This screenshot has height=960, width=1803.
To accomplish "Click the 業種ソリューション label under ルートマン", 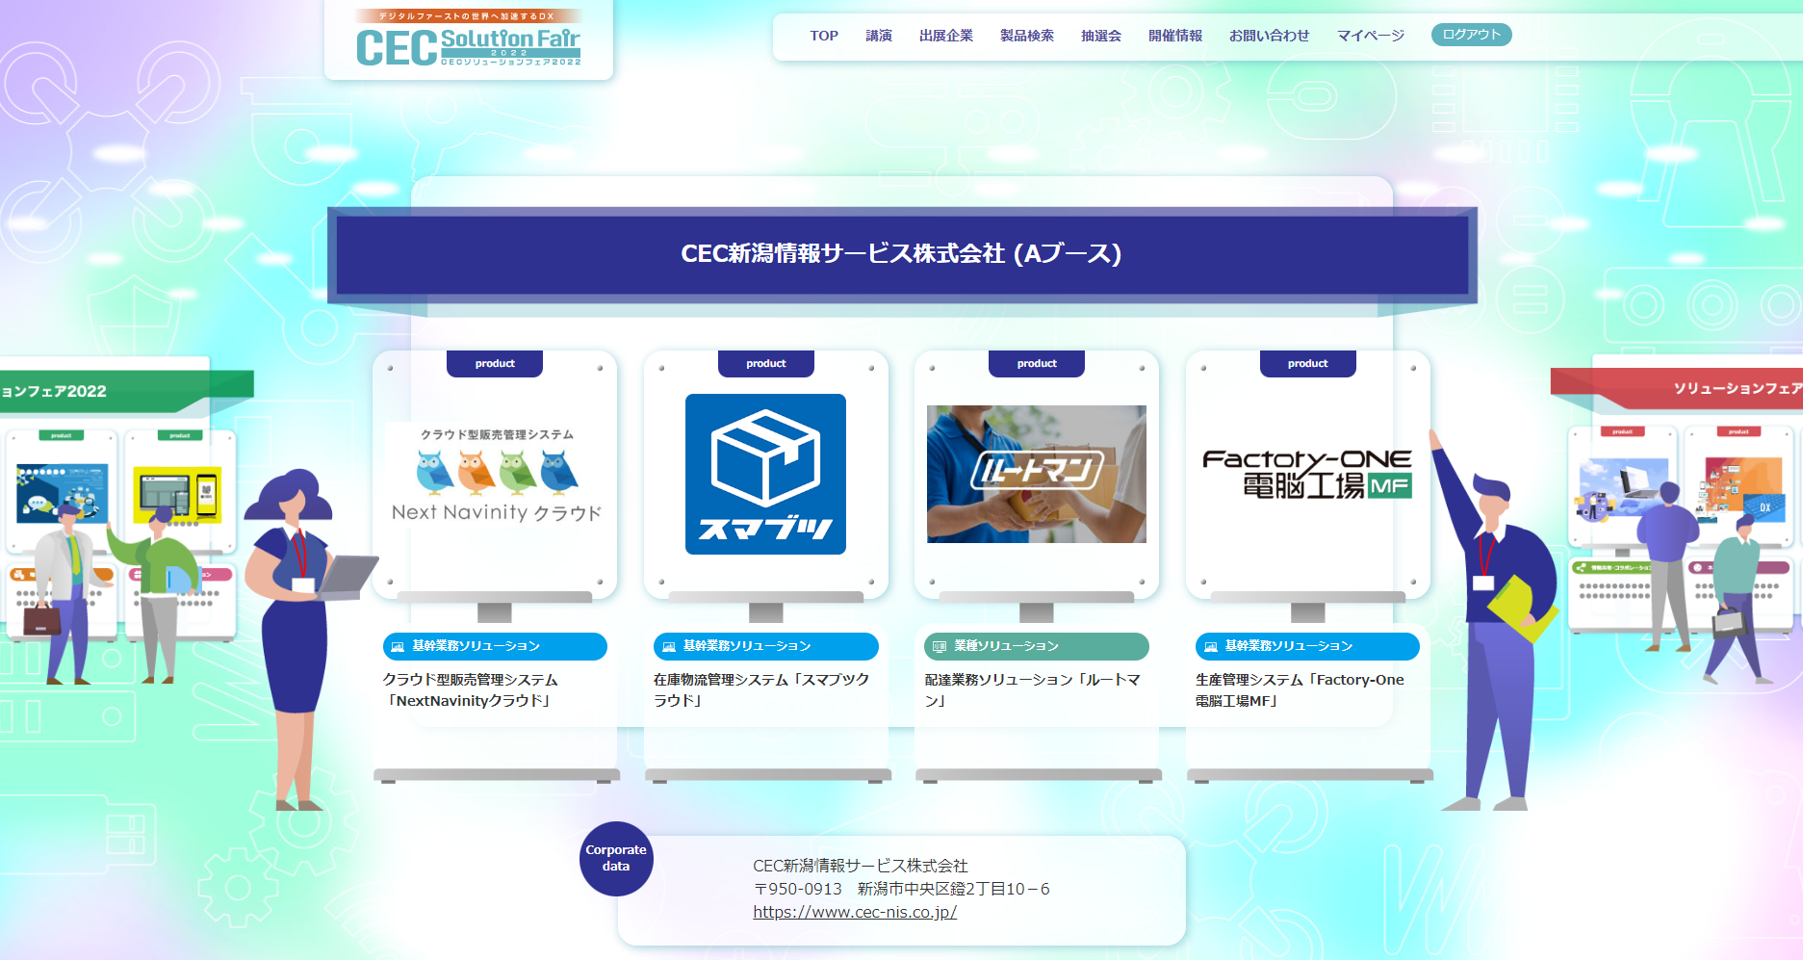I will 1037,646.
